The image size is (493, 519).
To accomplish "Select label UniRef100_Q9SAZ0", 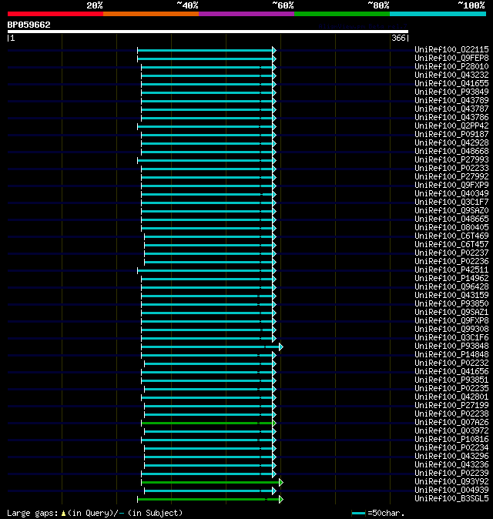I will [451, 210].
